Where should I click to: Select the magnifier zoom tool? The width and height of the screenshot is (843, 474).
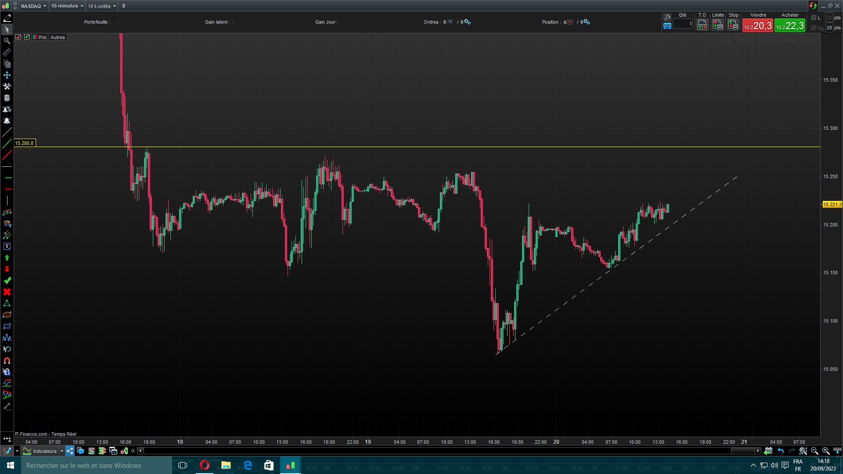(x=7, y=41)
